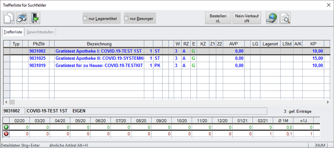Open the online globe lookup icon
This screenshot has width=334, height=148.
point(272,18)
